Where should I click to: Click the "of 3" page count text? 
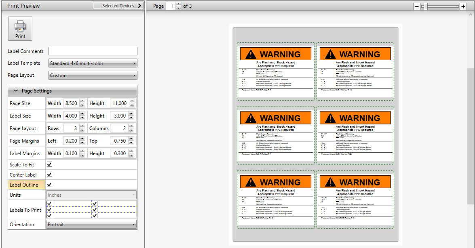pos(187,6)
